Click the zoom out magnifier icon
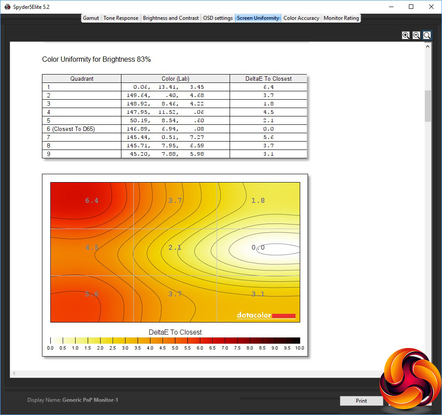 (416, 35)
